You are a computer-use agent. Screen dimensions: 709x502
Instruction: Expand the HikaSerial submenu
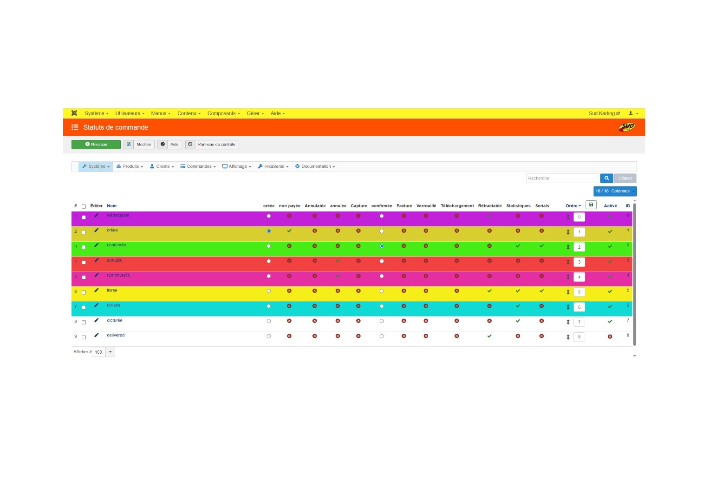(273, 166)
